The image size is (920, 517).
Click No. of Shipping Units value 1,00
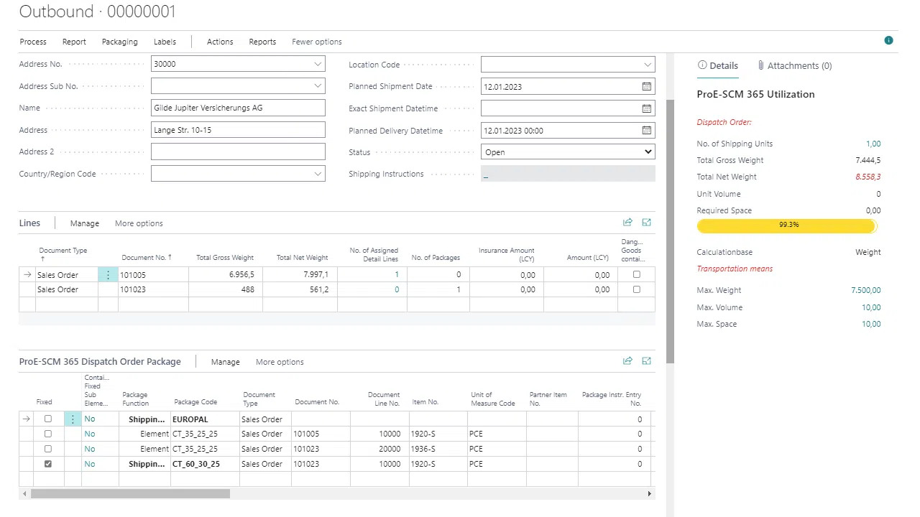click(x=873, y=144)
